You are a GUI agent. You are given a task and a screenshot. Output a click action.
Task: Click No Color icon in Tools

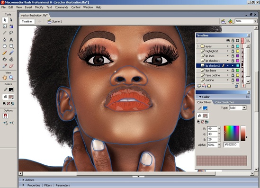[x=9, y=104]
